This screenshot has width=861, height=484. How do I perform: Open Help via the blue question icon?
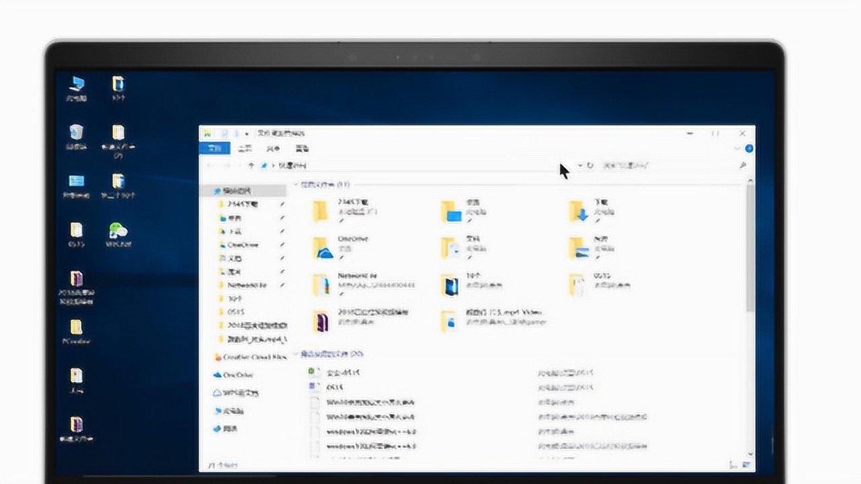click(749, 149)
